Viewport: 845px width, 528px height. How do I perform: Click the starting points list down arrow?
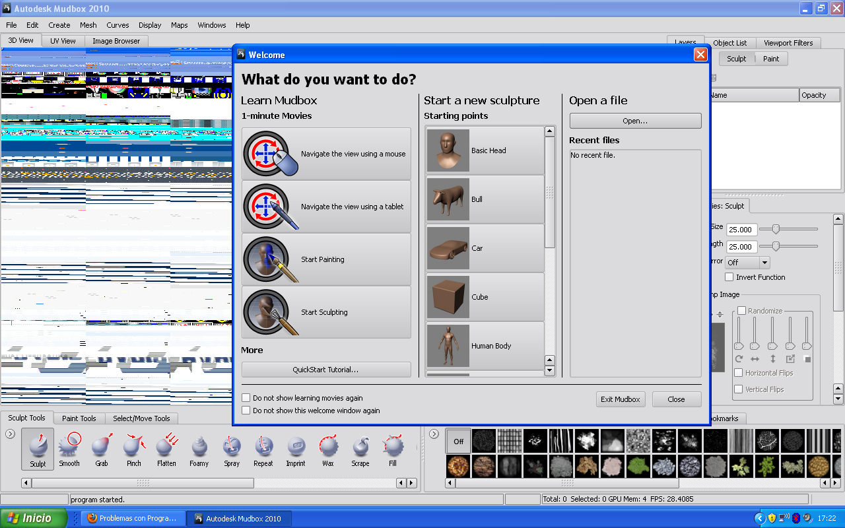click(549, 371)
